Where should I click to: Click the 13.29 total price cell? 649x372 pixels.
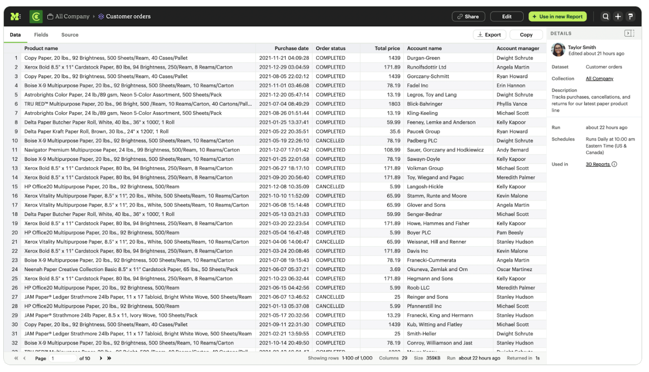382,315
